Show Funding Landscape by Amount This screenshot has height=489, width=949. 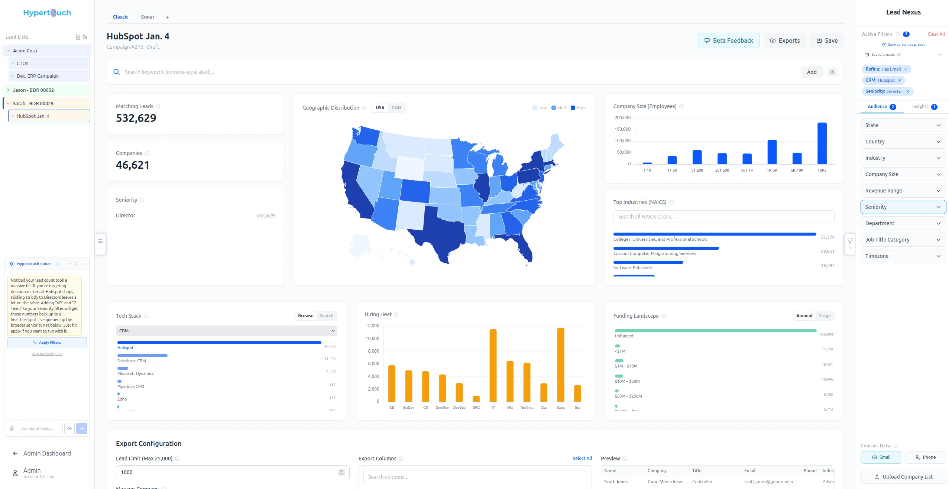[x=804, y=316]
